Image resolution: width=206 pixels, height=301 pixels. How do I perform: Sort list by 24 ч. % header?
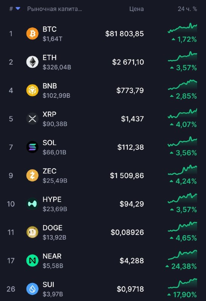(188, 9)
